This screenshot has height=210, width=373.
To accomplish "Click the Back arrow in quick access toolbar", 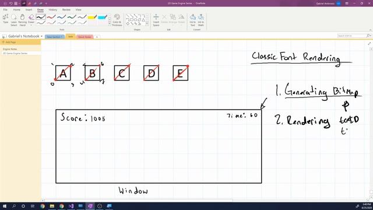I will [x=5, y=3].
